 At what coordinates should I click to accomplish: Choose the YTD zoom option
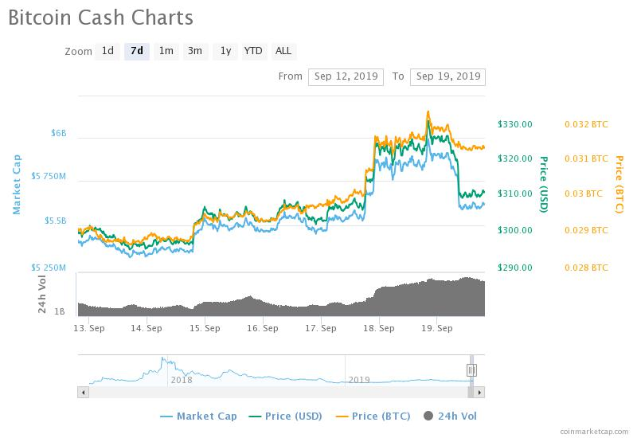pos(253,51)
